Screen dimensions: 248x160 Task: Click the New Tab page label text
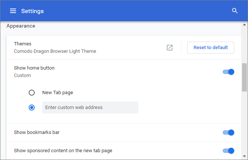(x=57, y=93)
